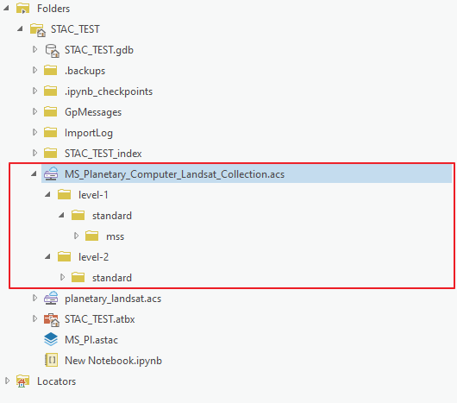
Task: Expand the STAC_TEST_index folder
Action: point(34,153)
